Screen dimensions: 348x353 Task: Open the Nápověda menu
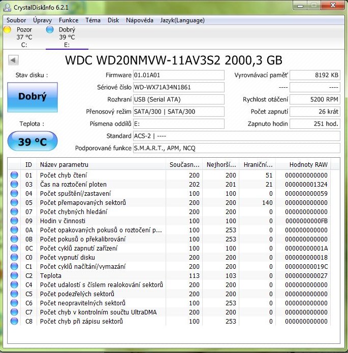[x=140, y=20]
